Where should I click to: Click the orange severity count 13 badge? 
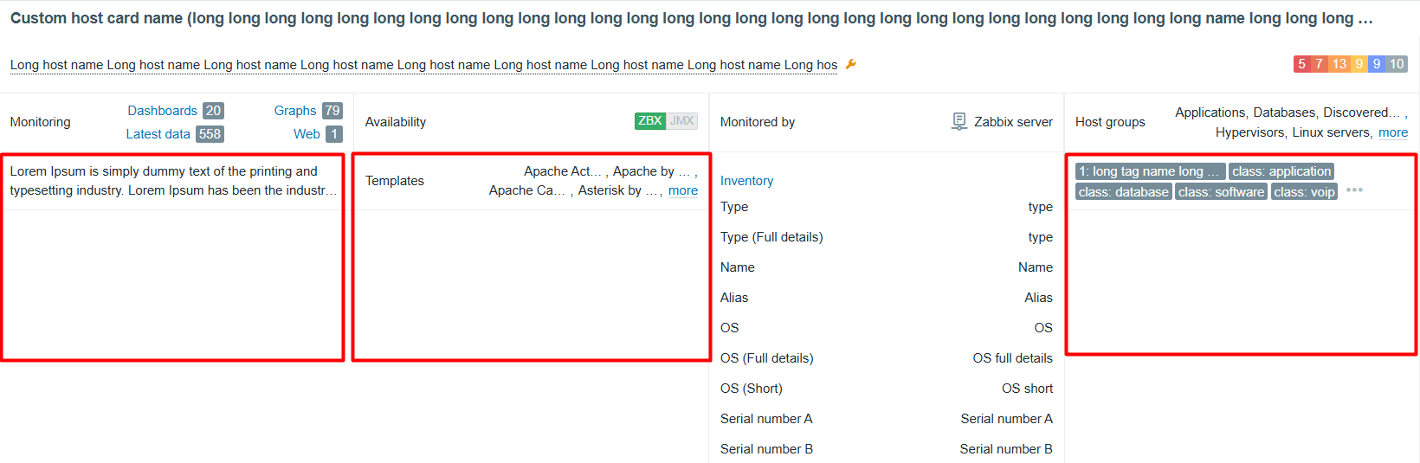(x=1339, y=64)
